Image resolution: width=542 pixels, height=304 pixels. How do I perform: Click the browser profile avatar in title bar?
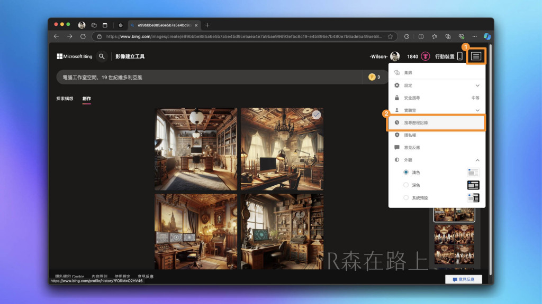pos(82,25)
